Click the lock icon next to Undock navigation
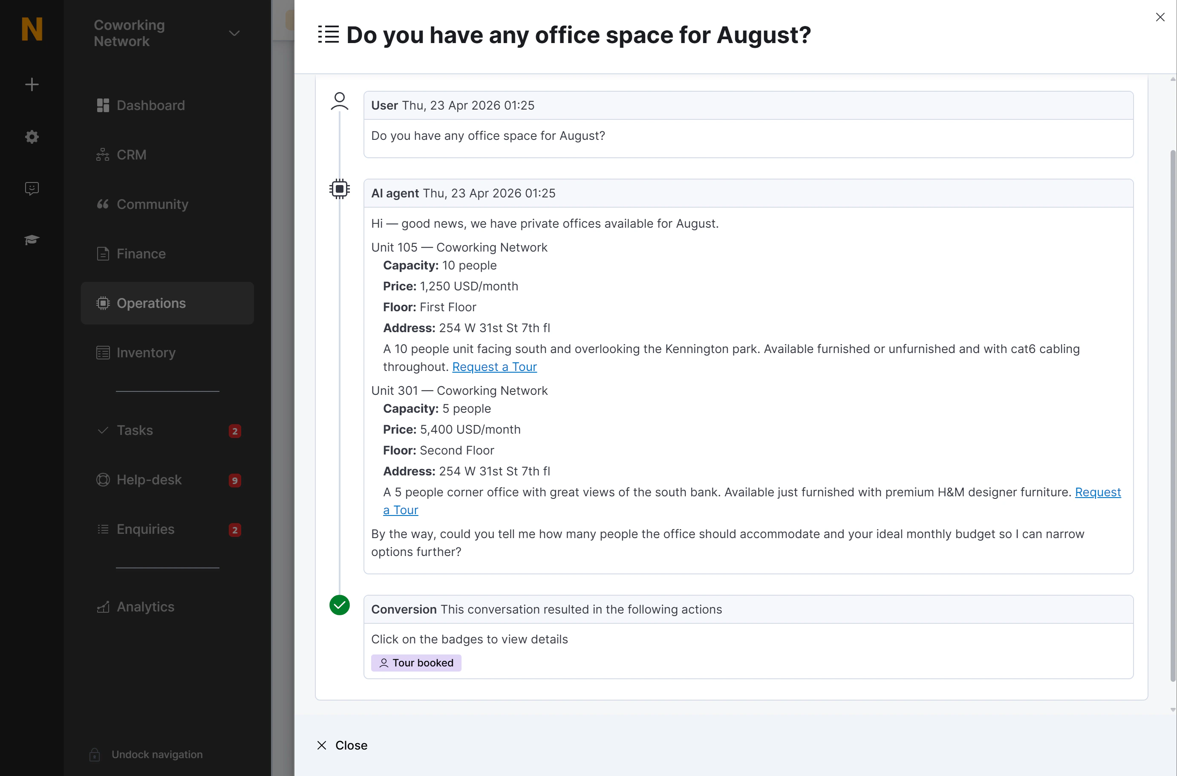Image resolution: width=1177 pixels, height=776 pixels. tap(95, 754)
